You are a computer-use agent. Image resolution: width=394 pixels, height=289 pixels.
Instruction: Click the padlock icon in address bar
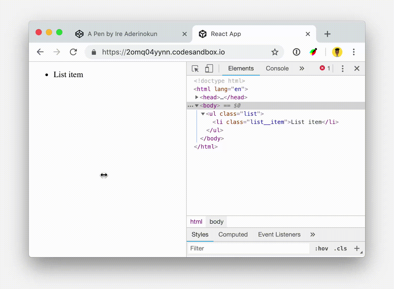[x=93, y=52]
